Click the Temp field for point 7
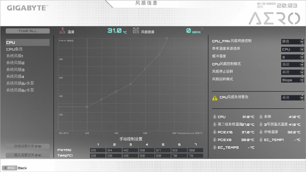 pyautogui.click(x=195, y=156)
